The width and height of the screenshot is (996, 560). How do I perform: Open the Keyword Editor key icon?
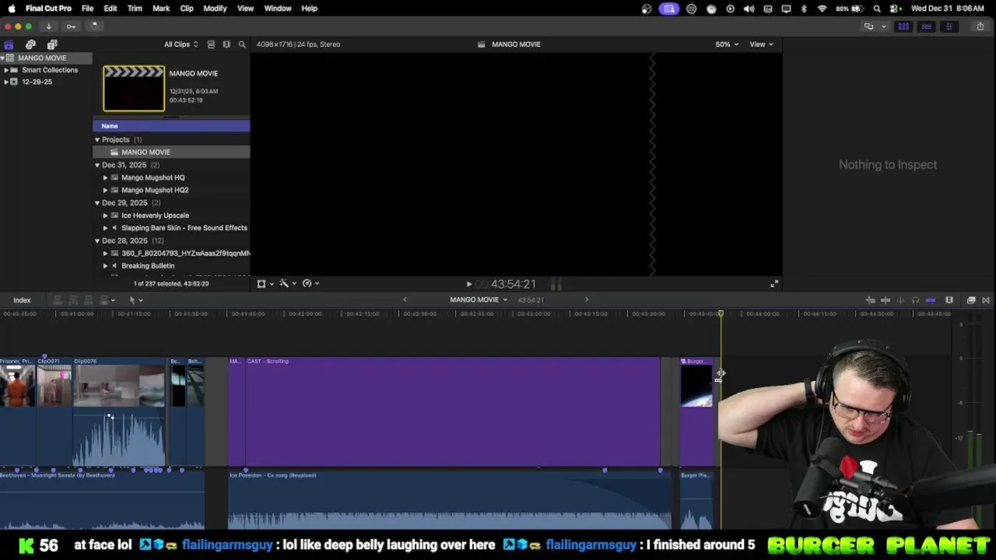(x=71, y=26)
